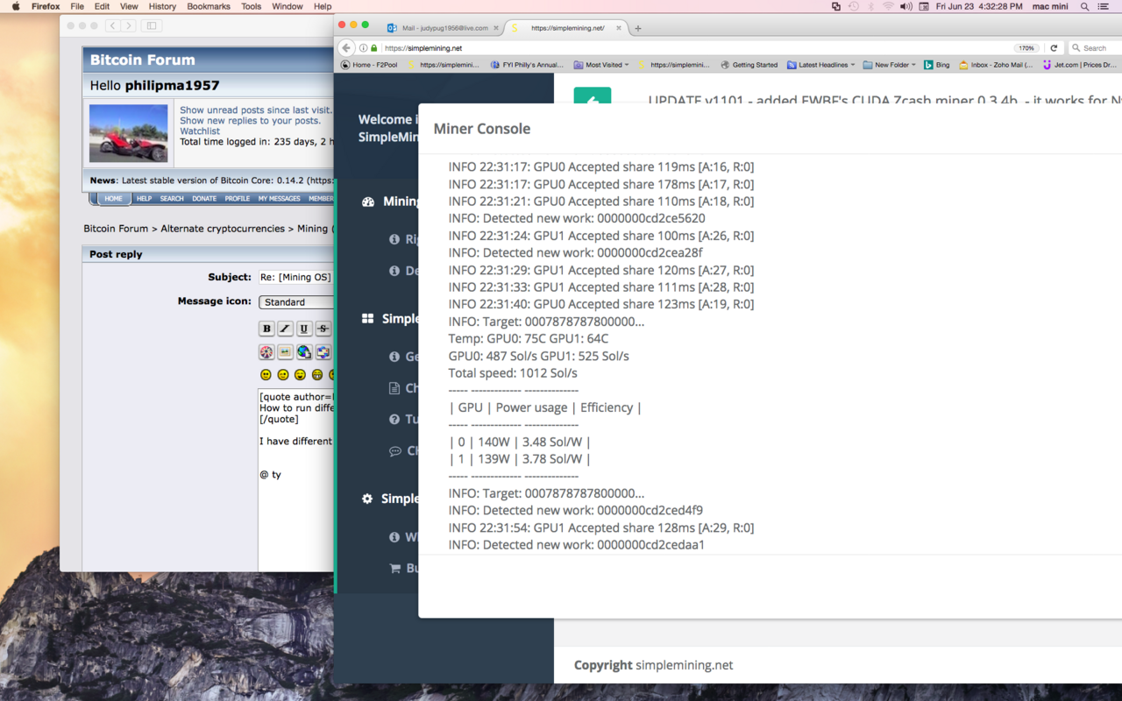Click the Subject input field in Post reply
The width and height of the screenshot is (1122, 701).
[296, 277]
